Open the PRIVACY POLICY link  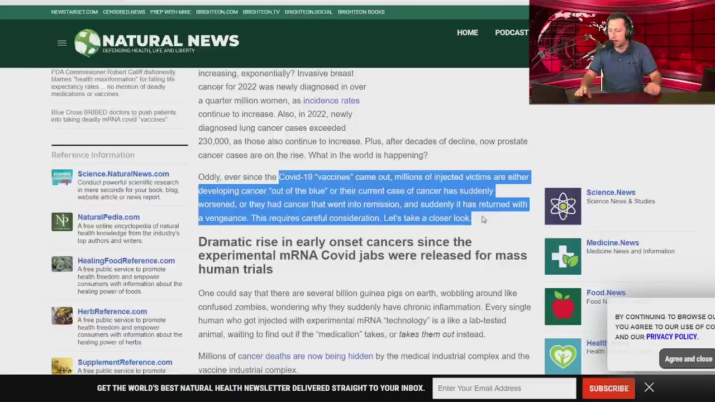671,337
